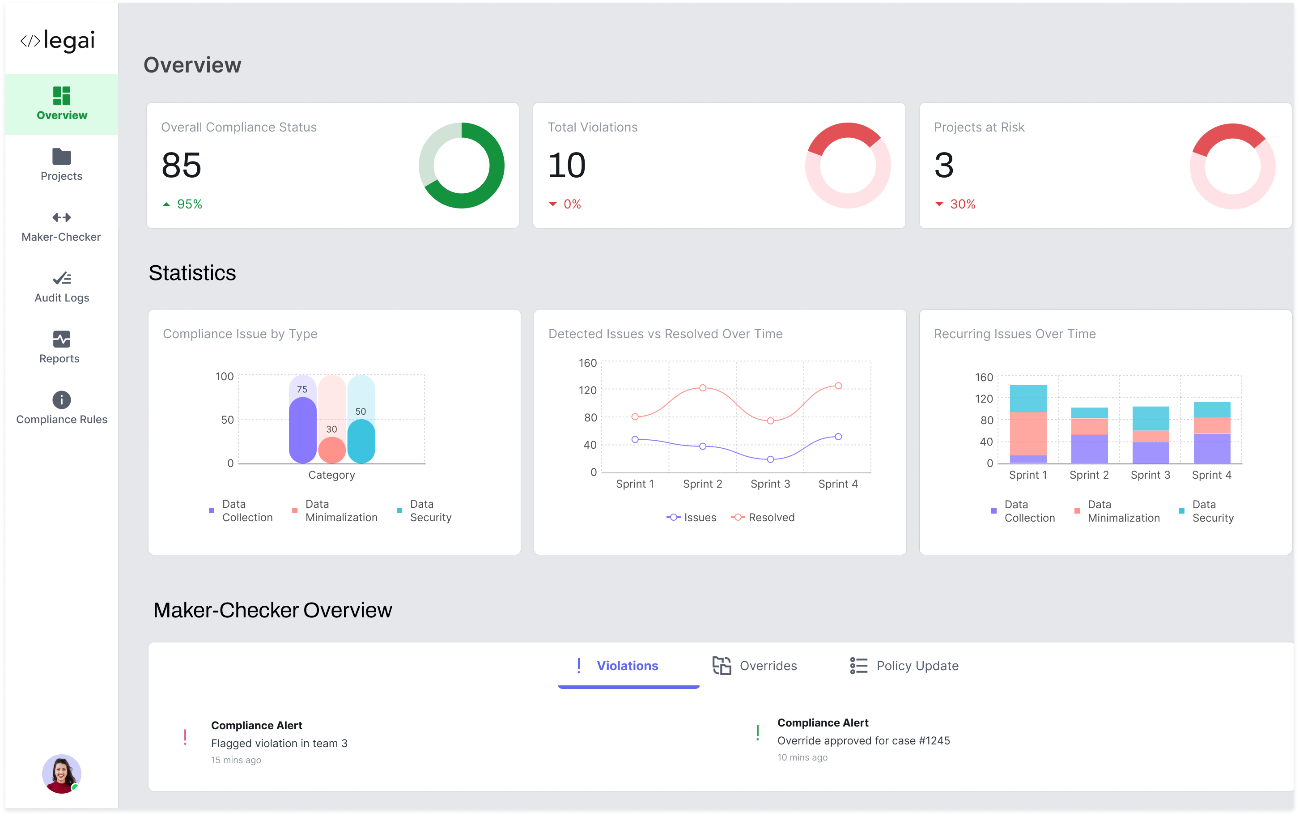Open the Audit Logs checklist icon

click(x=61, y=278)
